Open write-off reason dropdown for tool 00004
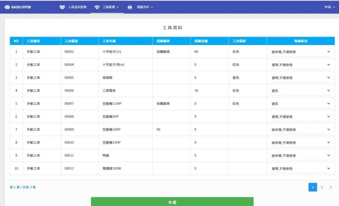 (301, 65)
